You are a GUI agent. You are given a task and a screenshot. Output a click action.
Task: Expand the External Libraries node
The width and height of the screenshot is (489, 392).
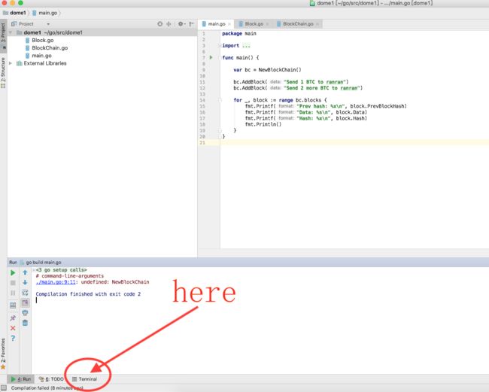point(11,63)
